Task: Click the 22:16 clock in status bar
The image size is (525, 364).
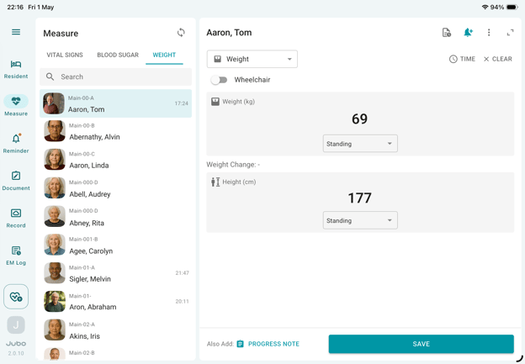Action: pos(15,7)
